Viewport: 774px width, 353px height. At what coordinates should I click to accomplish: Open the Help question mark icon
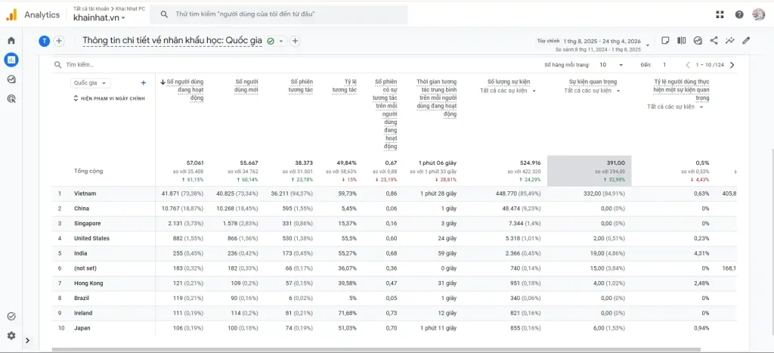(739, 14)
